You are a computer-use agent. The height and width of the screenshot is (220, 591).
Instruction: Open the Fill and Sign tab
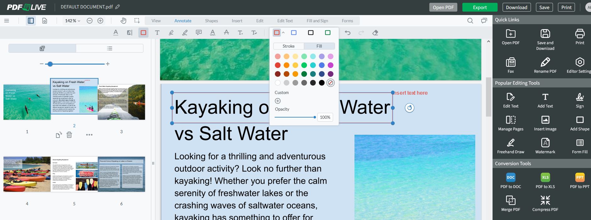(x=317, y=21)
